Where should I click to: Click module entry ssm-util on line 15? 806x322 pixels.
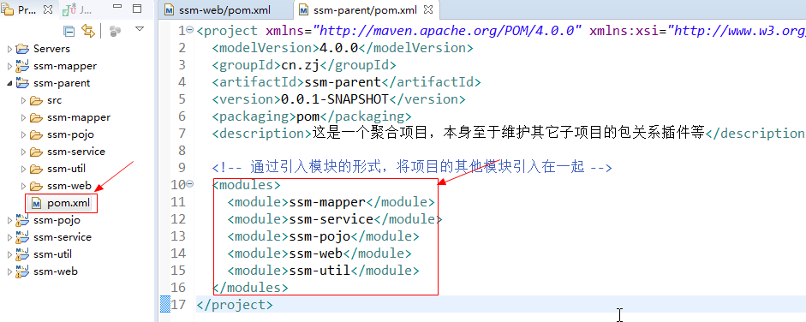click(x=319, y=270)
